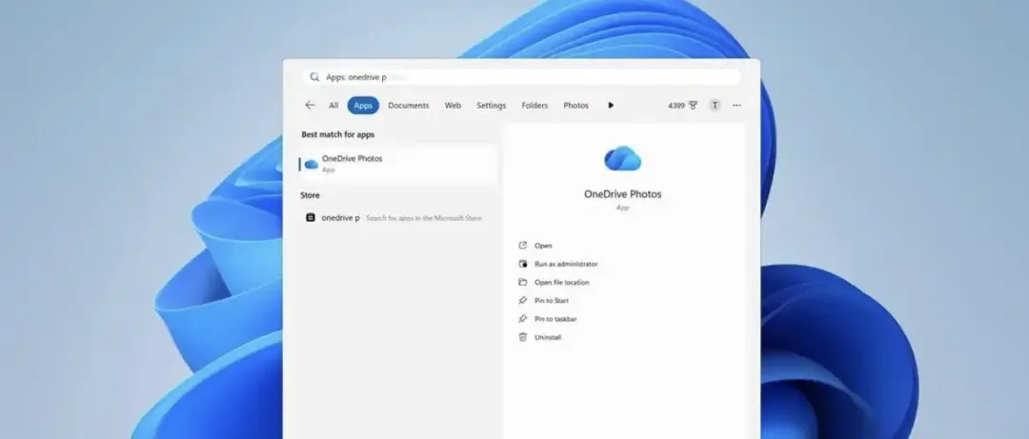Select the Folders filter tab
Screen dimensions: 1029x439
[x=535, y=105]
